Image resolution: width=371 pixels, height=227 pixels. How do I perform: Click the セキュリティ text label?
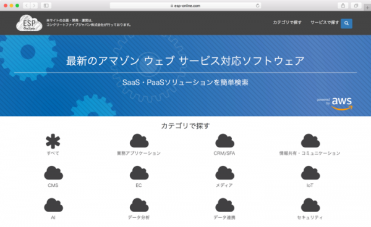(x=310, y=217)
